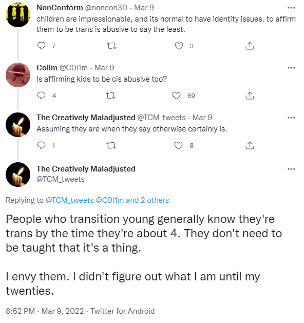Like the tweet with 8 likes
Image resolution: width=304 pixels, height=323 pixels.
point(178,145)
